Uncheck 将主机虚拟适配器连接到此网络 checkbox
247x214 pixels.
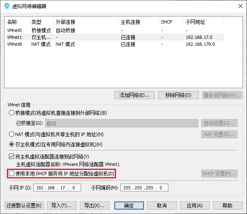11,157
